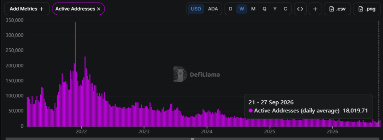Screen dimensions: 383x140
Task: Select the Active Addresses metric pill
Action: click(78, 9)
